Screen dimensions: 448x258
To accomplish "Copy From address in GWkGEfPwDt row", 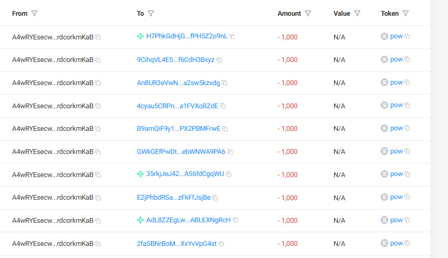I will [x=98, y=152].
